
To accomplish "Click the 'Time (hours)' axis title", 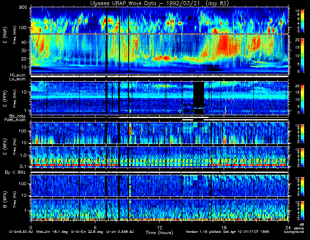I will tap(159, 232).
